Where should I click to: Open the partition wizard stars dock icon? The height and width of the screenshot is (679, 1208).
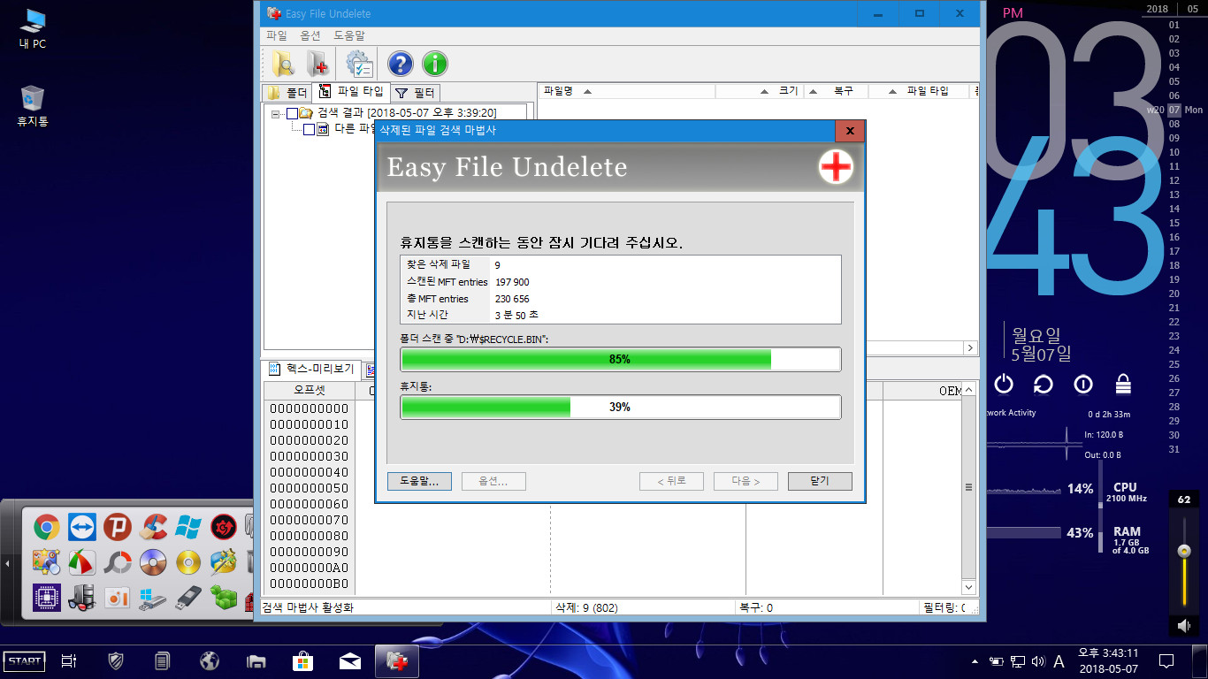pos(223,562)
